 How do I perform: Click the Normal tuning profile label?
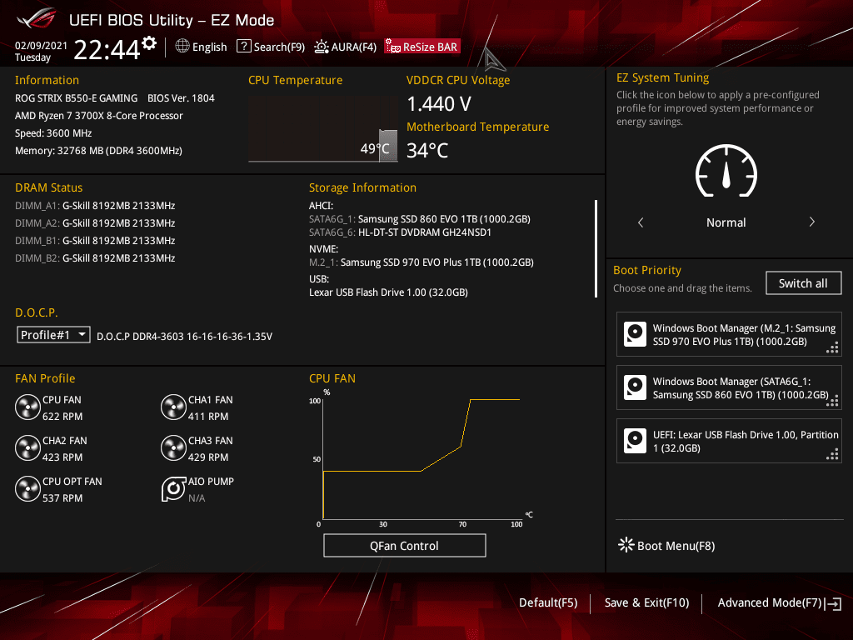[x=726, y=222]
